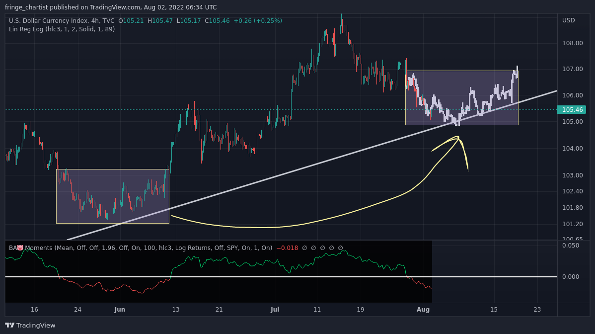Click the 0.050 indicator scale label
The width and height of the screenshot is (595, 334).
pos(571,246)
